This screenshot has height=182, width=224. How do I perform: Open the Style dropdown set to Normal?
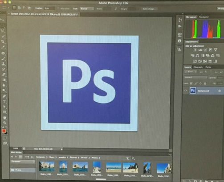(x=87, y=9)
